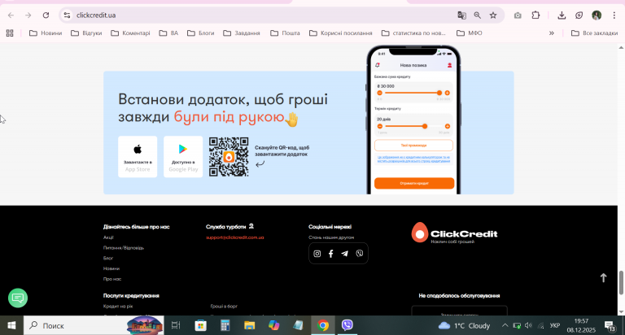Click the page vertical scrollbar thumb
This screenshot has height=335, width=625.
621,282
